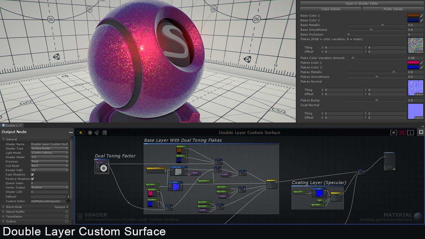Viewport: 425px width, 239px height.
Task: Click the Open in Shader Editor button
Action: click(x=362, y=4)
